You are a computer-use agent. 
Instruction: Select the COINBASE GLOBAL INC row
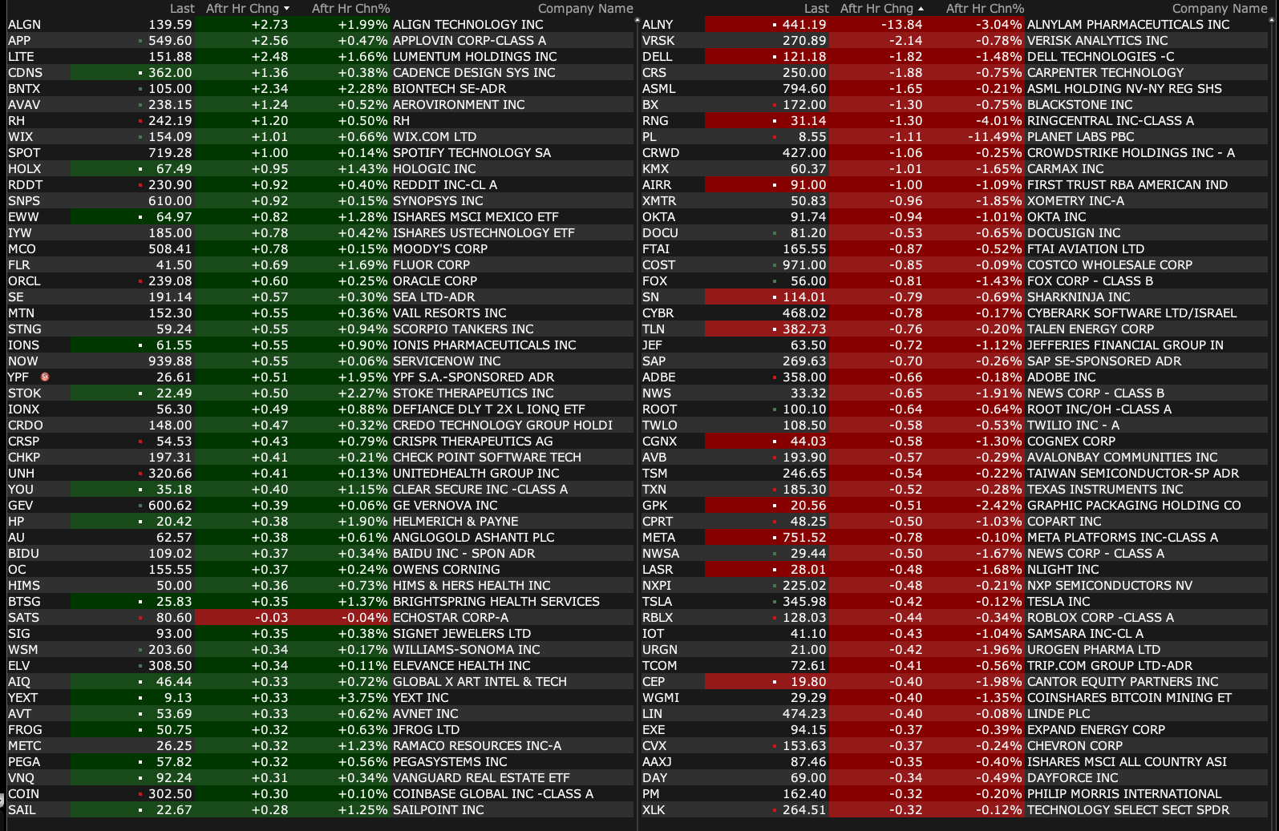tap(492, 794)
